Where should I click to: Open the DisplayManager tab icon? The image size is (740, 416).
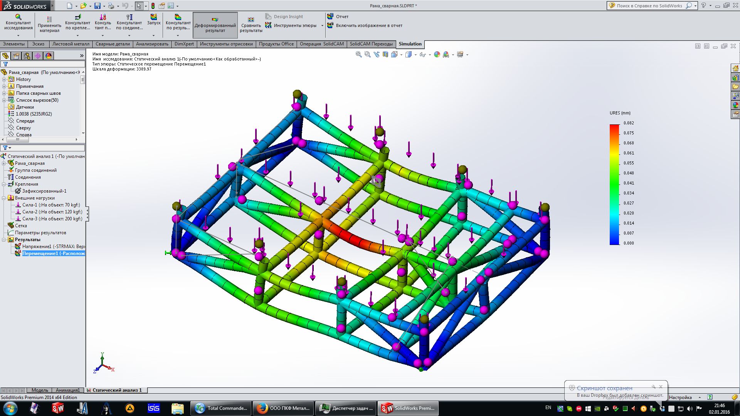point(49,56)
